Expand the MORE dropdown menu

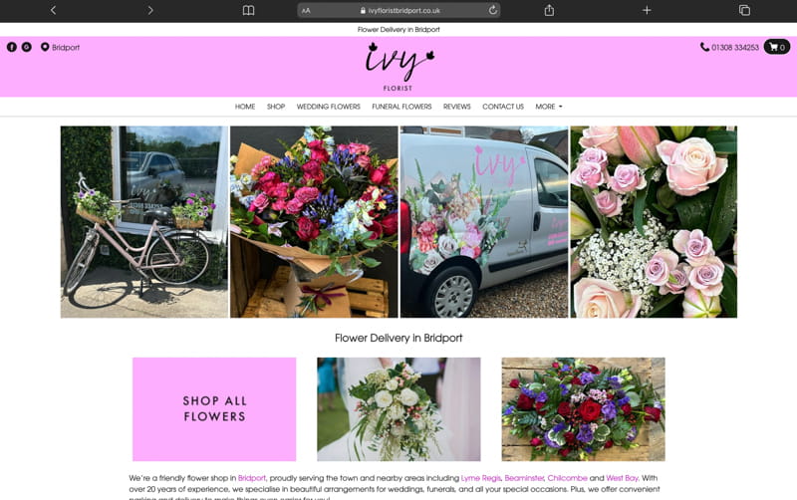click(549, 107)
